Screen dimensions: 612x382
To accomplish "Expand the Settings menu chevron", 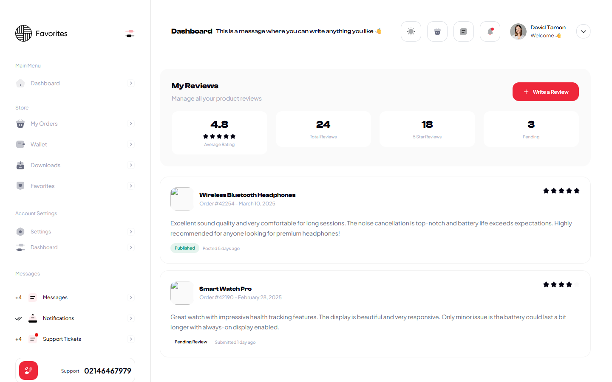I will [x=131, y=232].
